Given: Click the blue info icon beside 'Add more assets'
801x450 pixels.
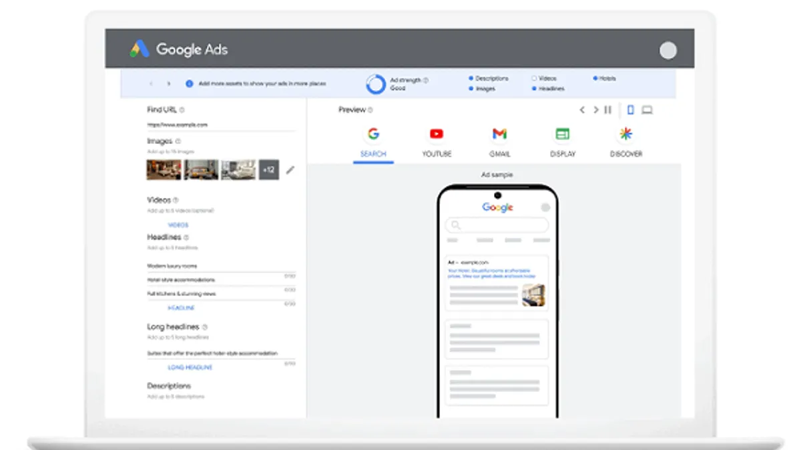Looking at the screenshot, I should pos(190,84).
